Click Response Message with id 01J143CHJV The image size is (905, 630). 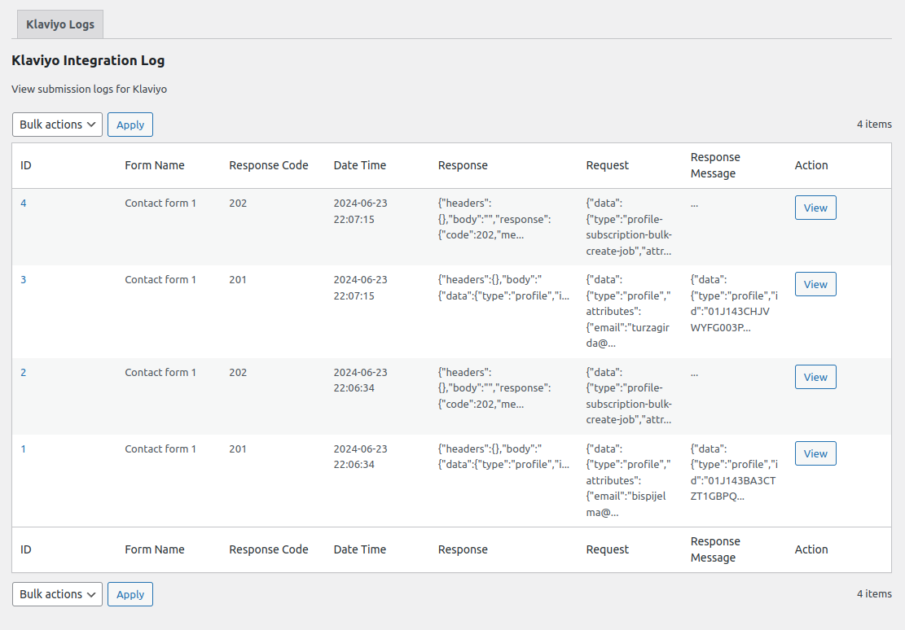click(734, 304)
